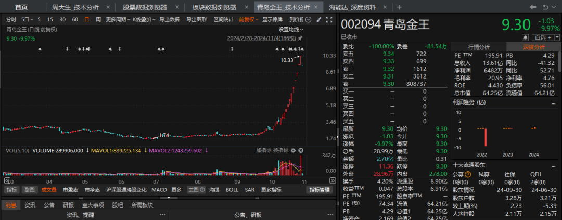
Task: Click the 区间统计 button
Action: click(x=224, y=20)
